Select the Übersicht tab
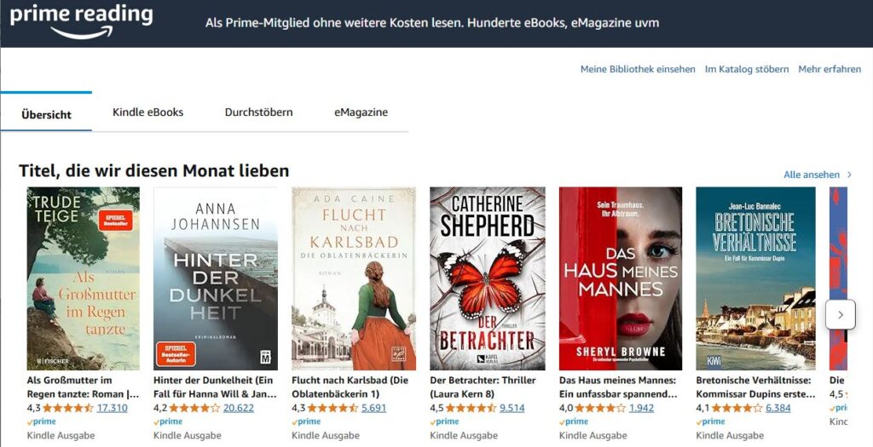 [46, 114]
